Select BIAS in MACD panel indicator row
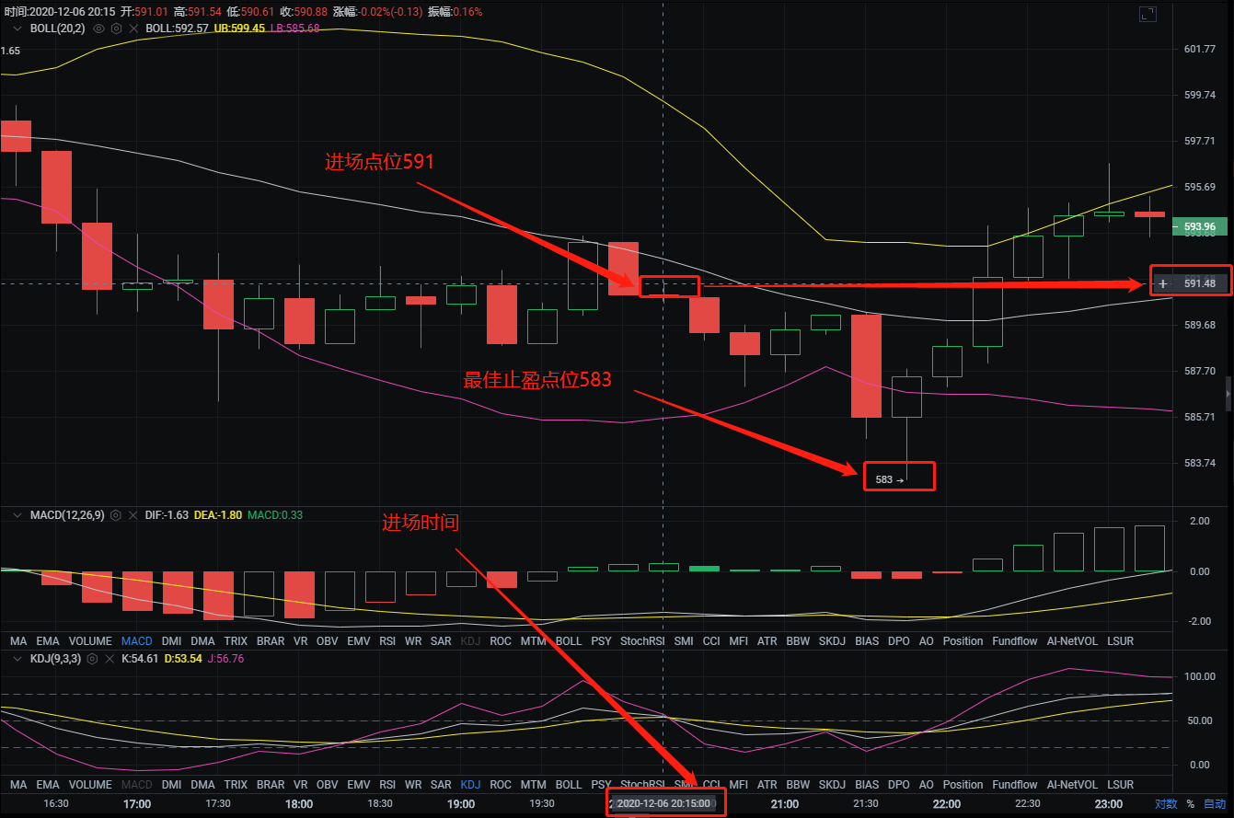 [x=867, y=640]
